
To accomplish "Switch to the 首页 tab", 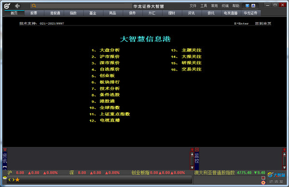I will 14,13.
